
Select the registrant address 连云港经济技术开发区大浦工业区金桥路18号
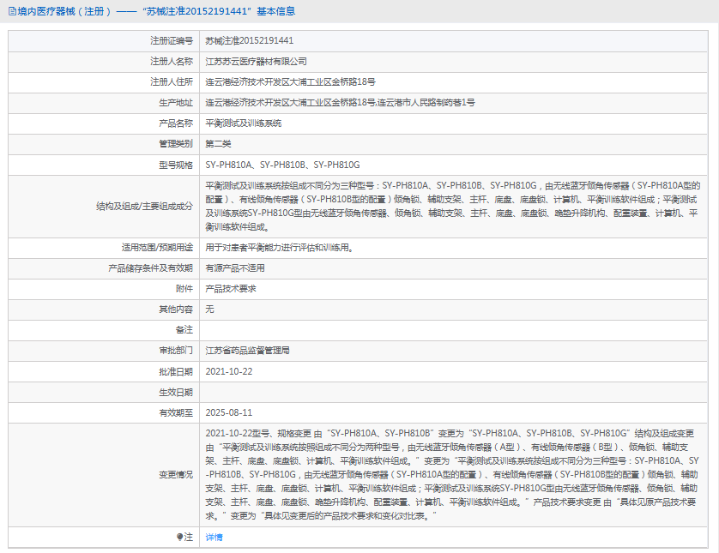click(290, 82)
